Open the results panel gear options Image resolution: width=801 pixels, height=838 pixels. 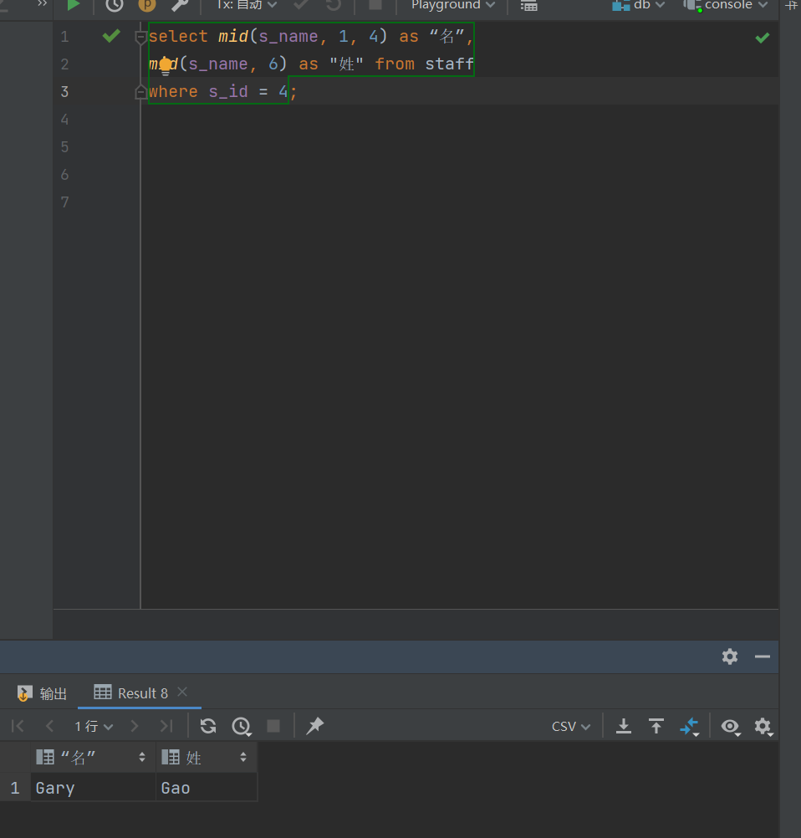730,657
